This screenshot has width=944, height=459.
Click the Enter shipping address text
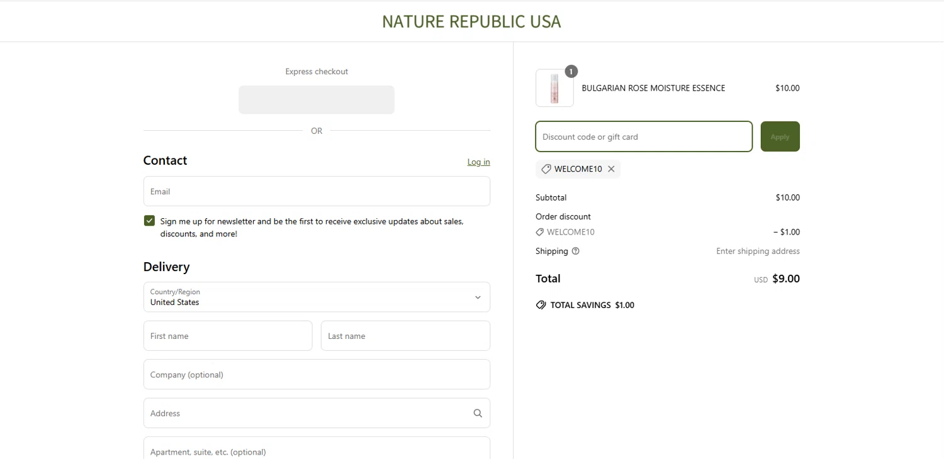pyautogui.click(x=758, y=251)
